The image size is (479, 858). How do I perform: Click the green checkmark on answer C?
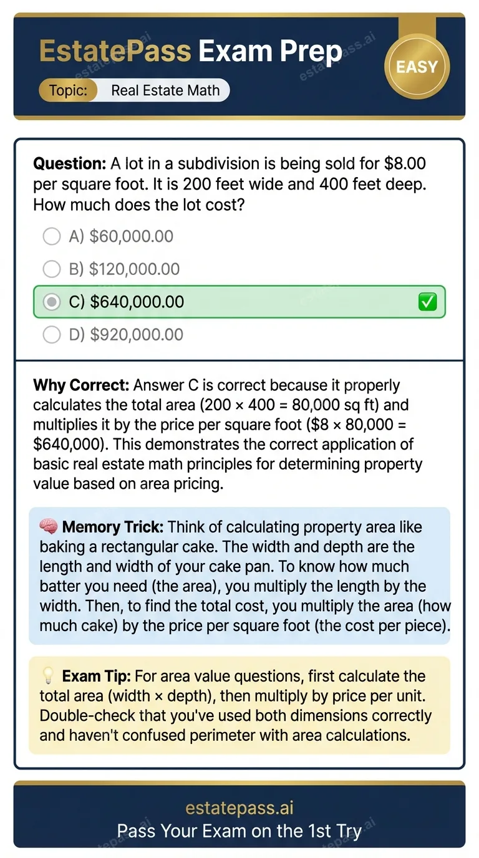(x=428, y=302)
